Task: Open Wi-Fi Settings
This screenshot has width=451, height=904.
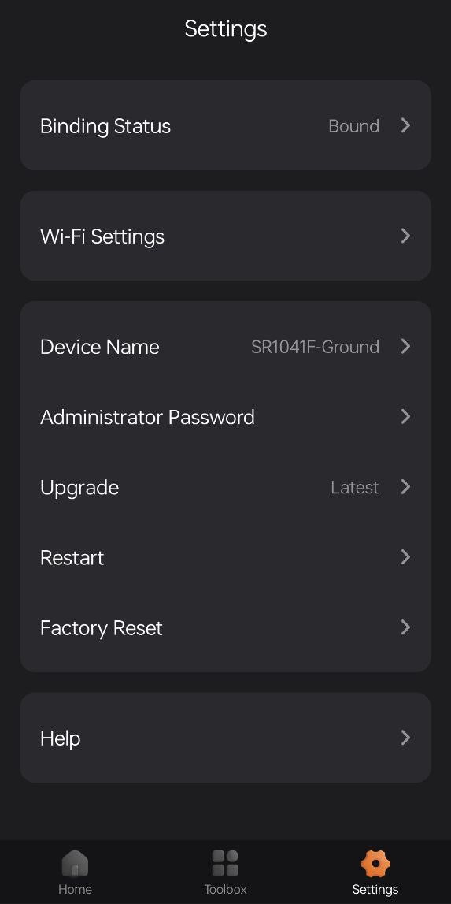Action: coord(225,236)
